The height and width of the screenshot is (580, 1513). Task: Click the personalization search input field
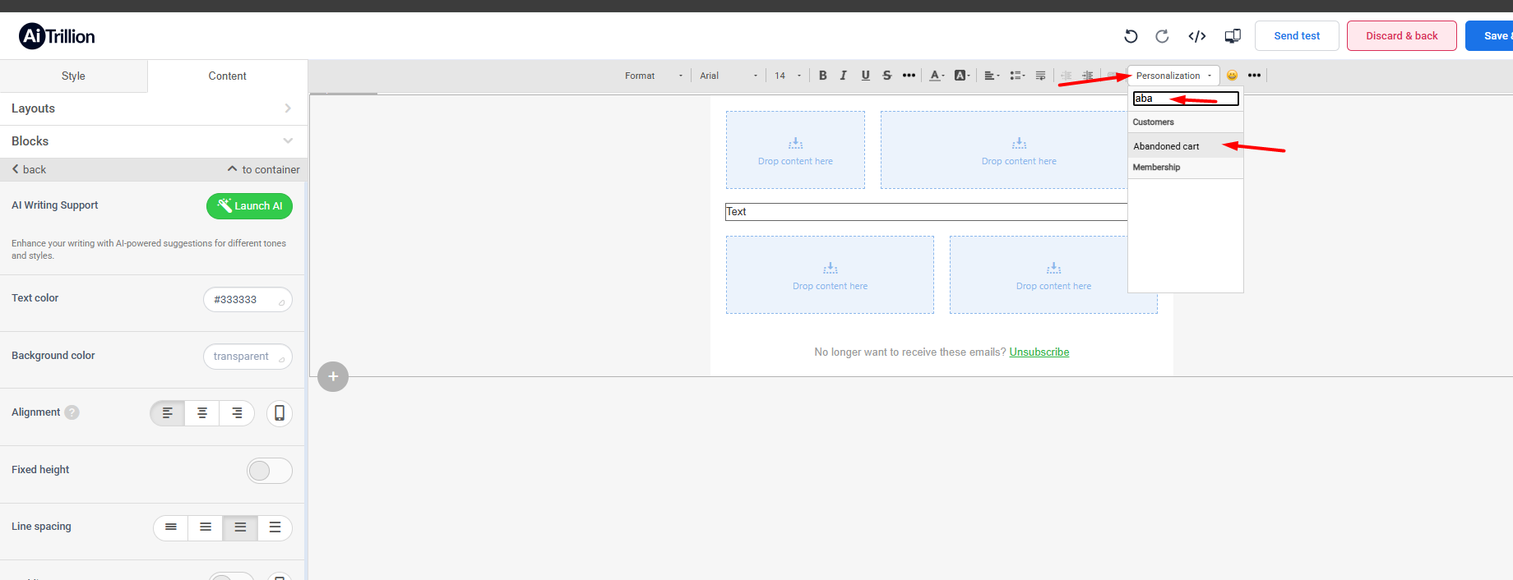(x=1184, y=99)
